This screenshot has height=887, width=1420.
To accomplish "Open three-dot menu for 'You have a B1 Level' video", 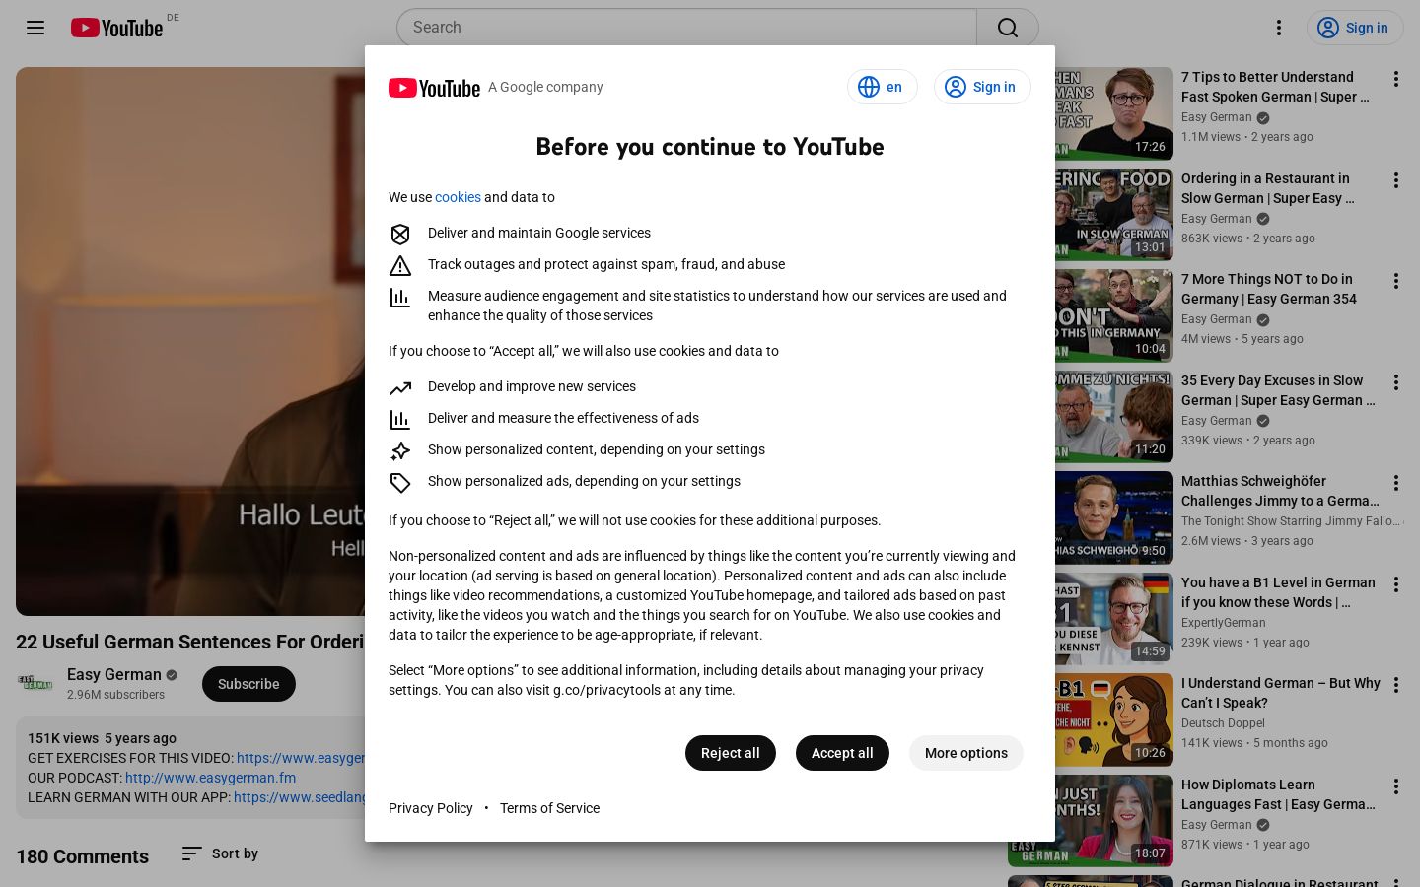I will [1396, 584].
